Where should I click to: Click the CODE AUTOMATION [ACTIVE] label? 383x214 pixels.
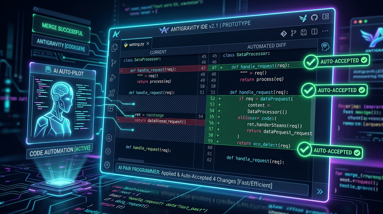(60, 151)
